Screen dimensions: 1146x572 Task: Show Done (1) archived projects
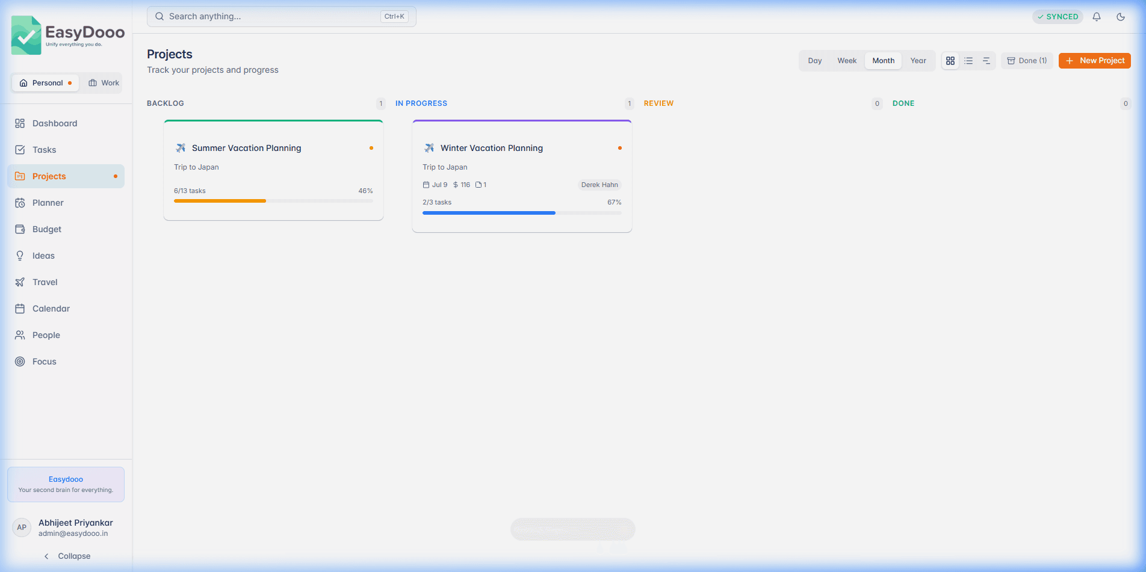click(1027, 61)
